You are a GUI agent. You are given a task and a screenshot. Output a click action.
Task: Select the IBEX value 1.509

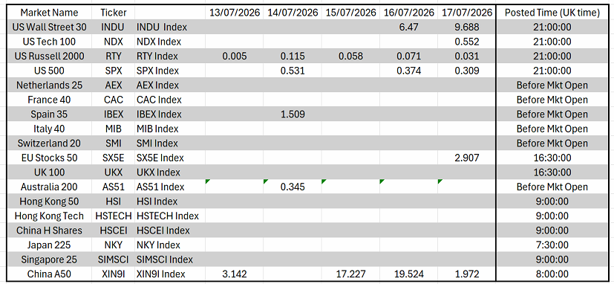pyautogui.click(x=293, y=114)
